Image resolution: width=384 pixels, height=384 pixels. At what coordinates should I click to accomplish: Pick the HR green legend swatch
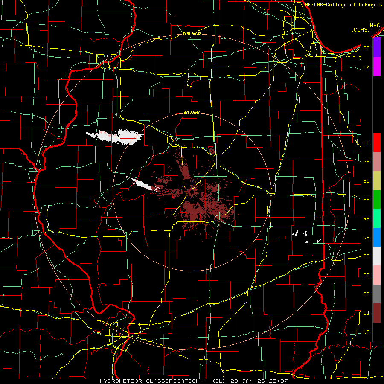tap(377, 200)
